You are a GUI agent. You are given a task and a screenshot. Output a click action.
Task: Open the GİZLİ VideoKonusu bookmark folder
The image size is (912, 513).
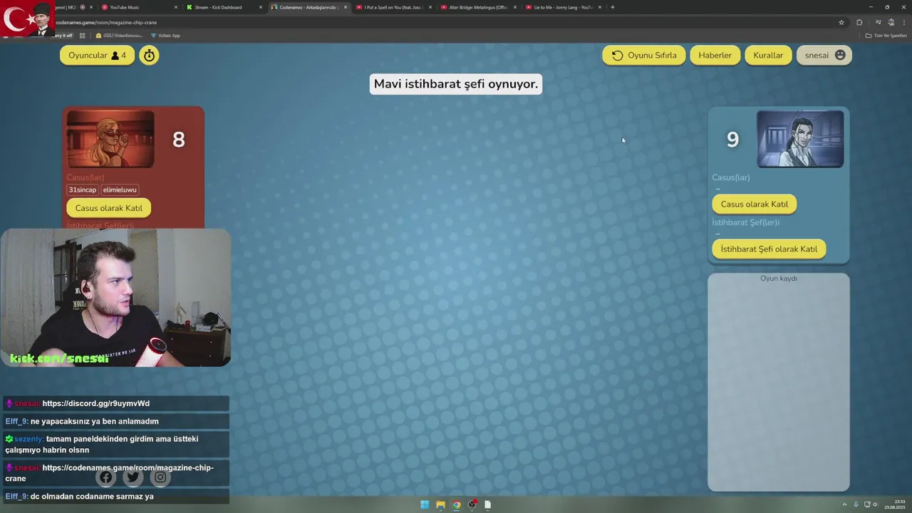click(119, 36)
